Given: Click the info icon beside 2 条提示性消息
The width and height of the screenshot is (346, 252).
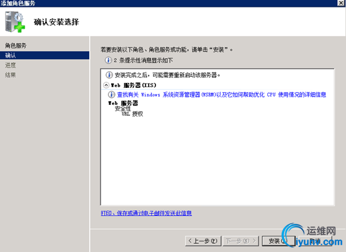Looking at the screenshot, I should point(108,60).
